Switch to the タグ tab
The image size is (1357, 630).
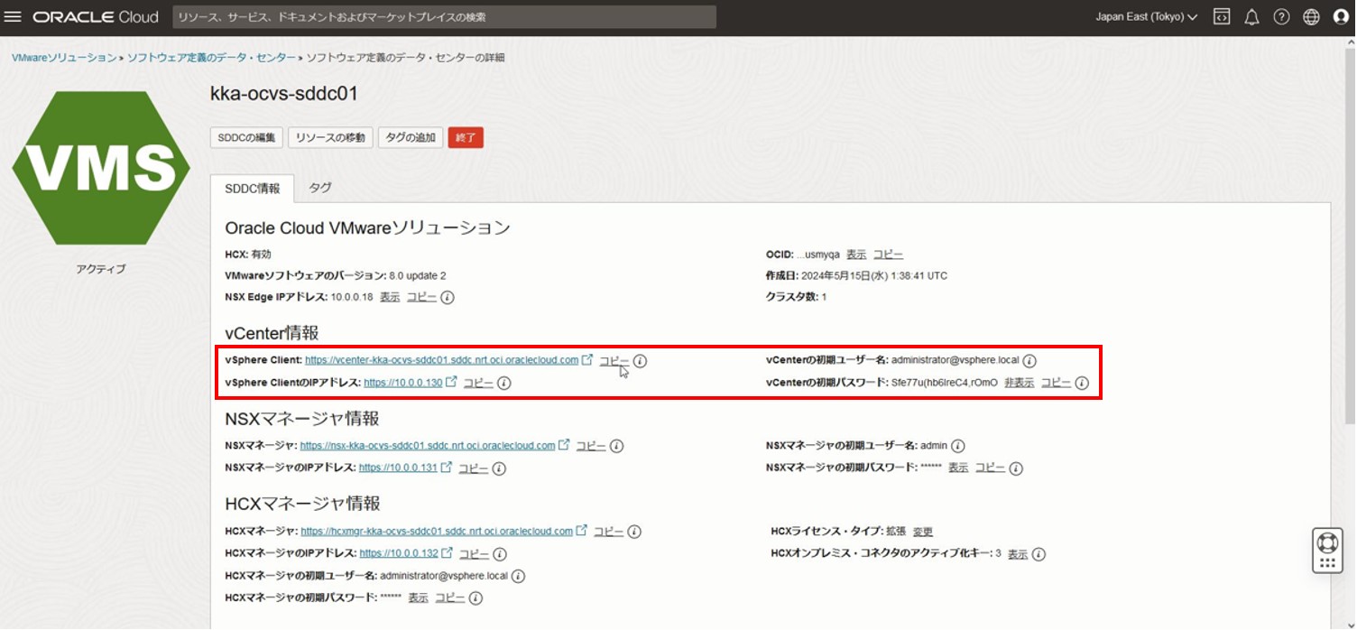click(x=320, y=188)
